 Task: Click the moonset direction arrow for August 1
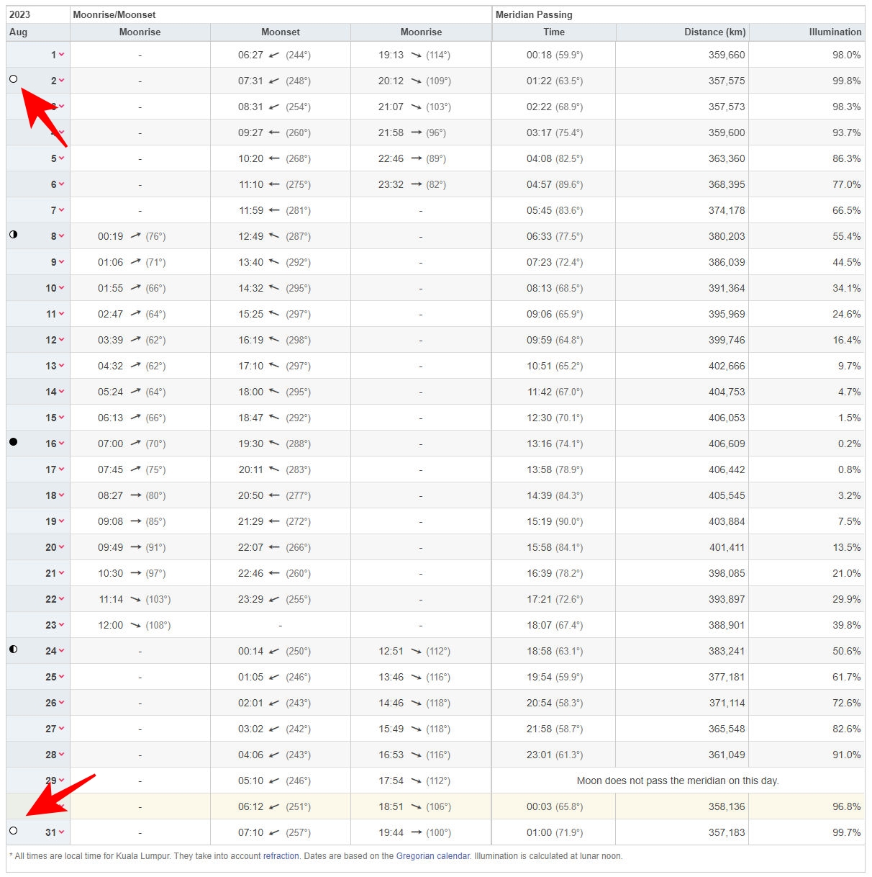pyautogui.click(x=274, y=55)
